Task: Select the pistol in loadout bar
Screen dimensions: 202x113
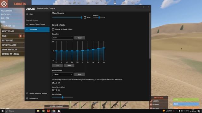Action: (105, 105)
